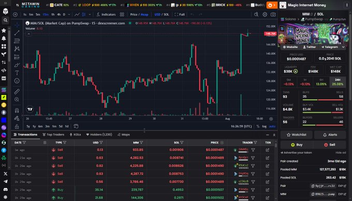
Task: Select the emoji icons tool
Action: [17, 81]
